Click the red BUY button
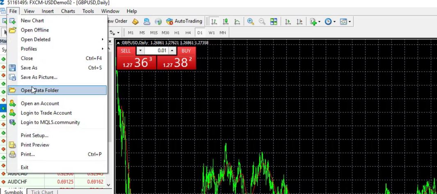This screenshot has height=194, width=437. [x=186, y=51]
